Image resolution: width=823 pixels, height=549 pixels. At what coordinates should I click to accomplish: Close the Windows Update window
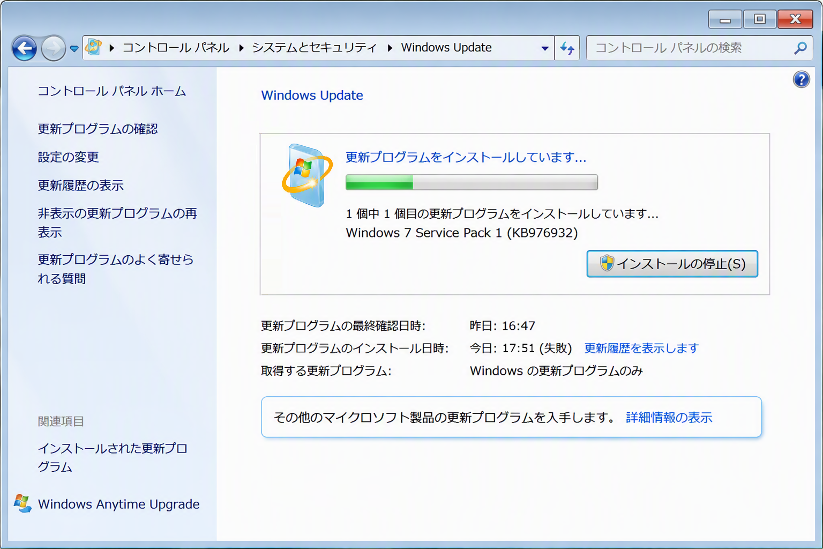[x=796, y=19]
